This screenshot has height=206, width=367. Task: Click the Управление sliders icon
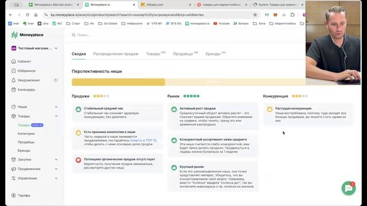point(14,178)
